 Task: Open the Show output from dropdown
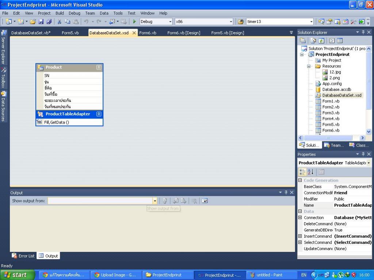tap(155, 201)
